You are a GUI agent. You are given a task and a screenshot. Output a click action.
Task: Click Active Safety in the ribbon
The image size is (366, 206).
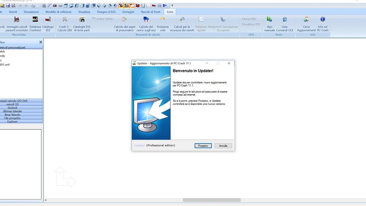102,19
